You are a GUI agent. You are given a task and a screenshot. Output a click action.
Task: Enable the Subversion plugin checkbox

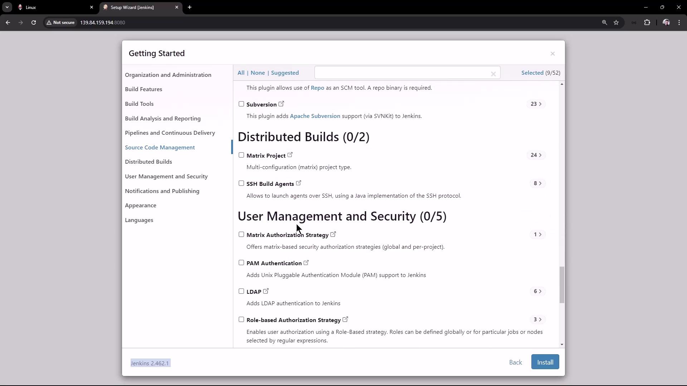click(x=241, y=104)
